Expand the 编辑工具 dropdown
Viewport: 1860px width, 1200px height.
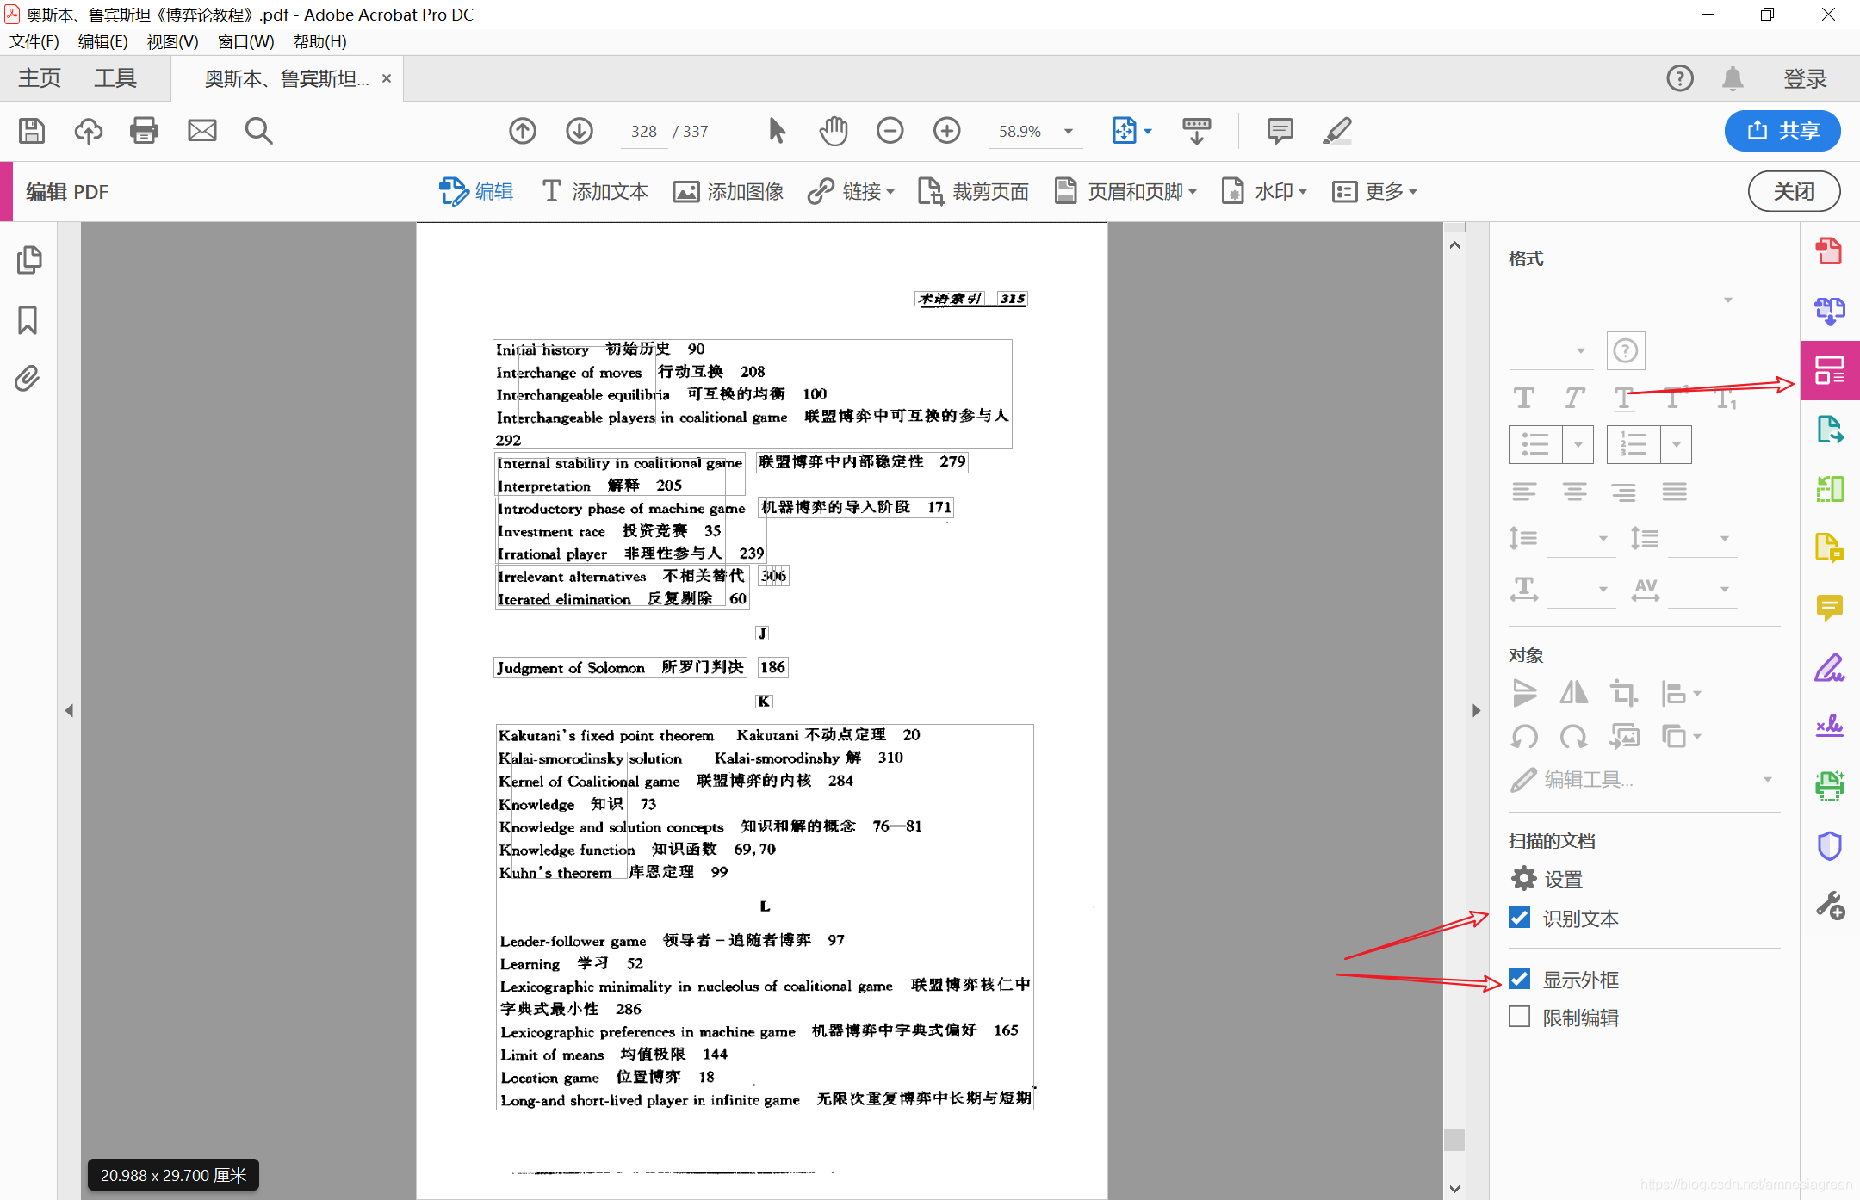click(1768, 780)
